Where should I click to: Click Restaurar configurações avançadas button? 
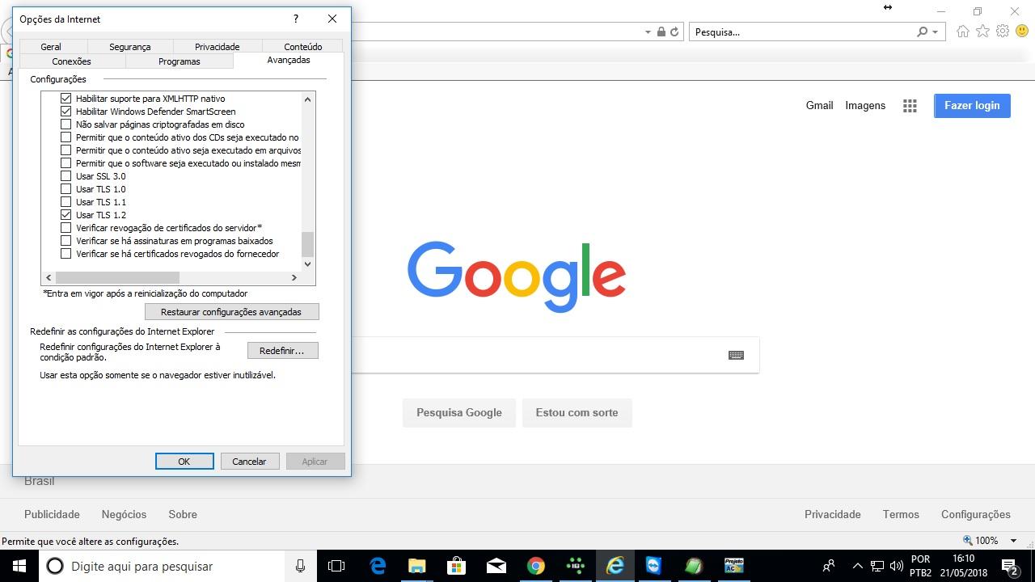(231, 312)
